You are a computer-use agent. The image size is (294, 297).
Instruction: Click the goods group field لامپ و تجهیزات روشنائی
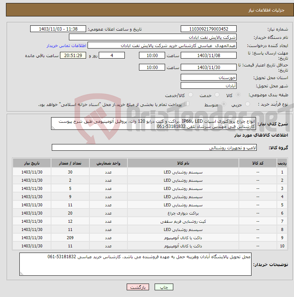click(154, 147)
